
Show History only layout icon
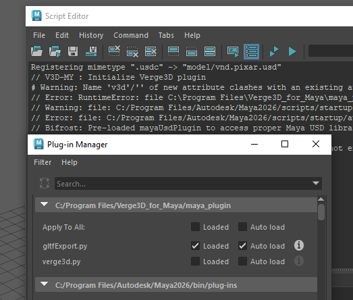coord(173,51)
